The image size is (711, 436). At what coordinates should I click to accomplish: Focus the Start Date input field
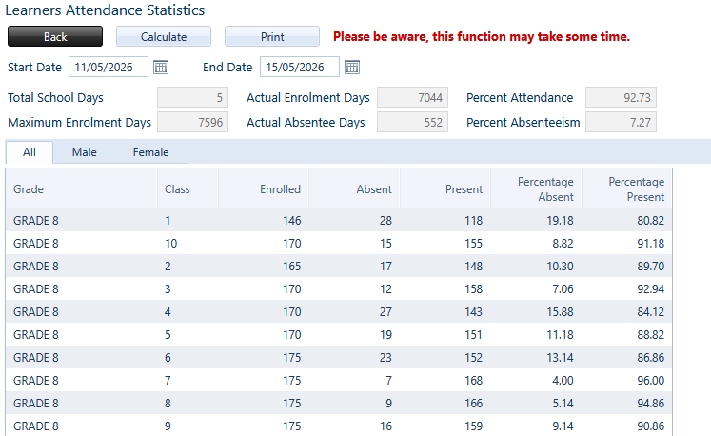(109, 67)
